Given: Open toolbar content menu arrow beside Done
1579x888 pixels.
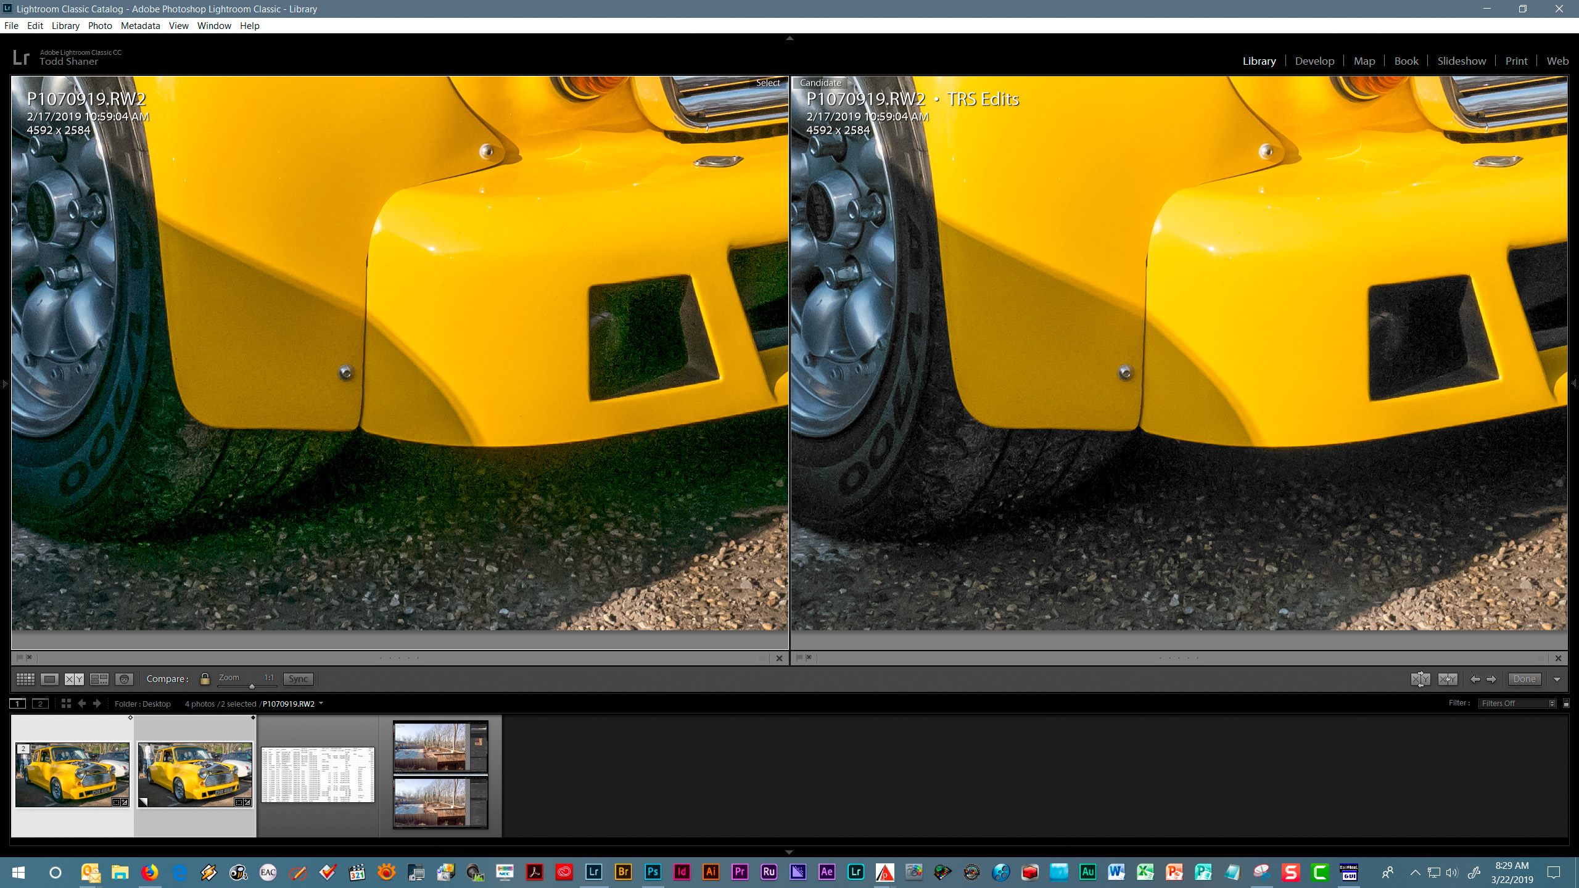Looking at the screenshot, I should point(1557,679).
